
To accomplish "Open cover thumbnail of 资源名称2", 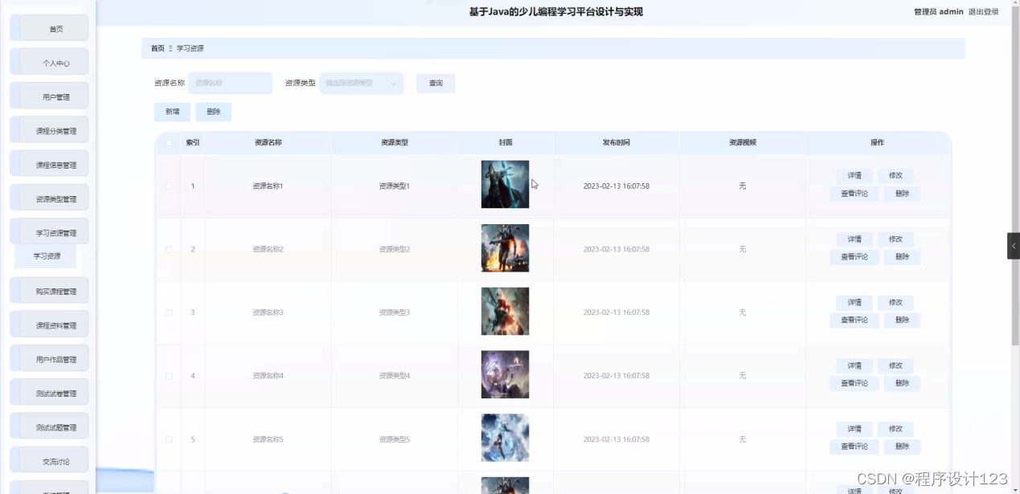I will coord(505,248).
